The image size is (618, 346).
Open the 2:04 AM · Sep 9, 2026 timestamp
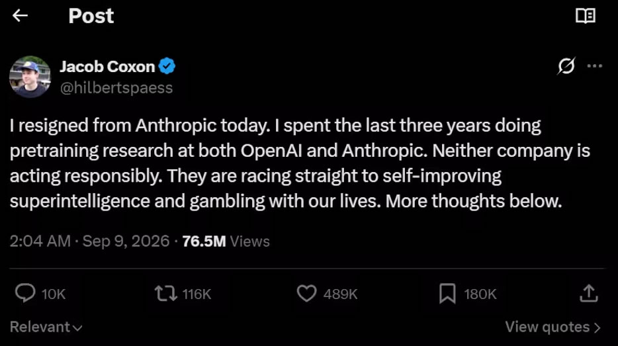pyautogui.click(x=89, y=241)
